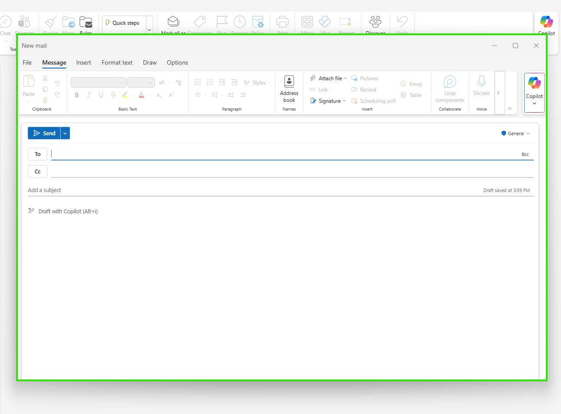Open the font name dropdown
Screen dimensions: 561x414
(122, 82)
